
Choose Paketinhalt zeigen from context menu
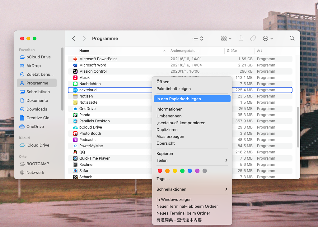173,89
